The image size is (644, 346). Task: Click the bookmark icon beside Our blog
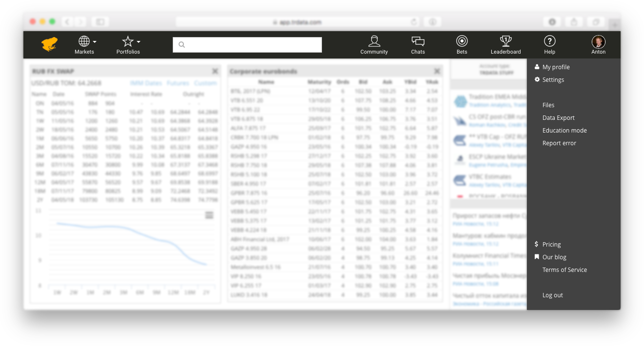537,257
